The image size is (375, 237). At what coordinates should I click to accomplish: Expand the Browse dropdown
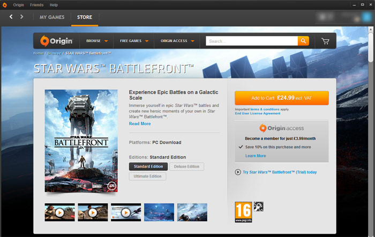[97, 41]
